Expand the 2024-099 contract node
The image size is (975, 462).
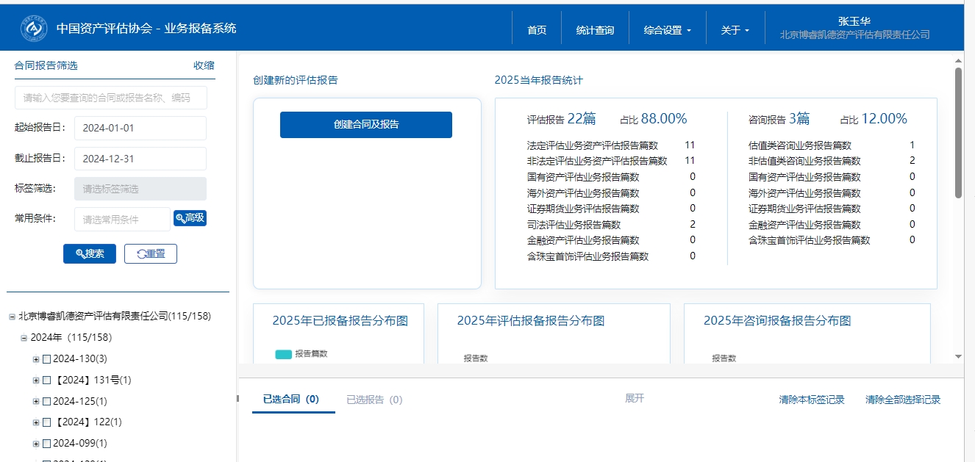pos(36,444)
